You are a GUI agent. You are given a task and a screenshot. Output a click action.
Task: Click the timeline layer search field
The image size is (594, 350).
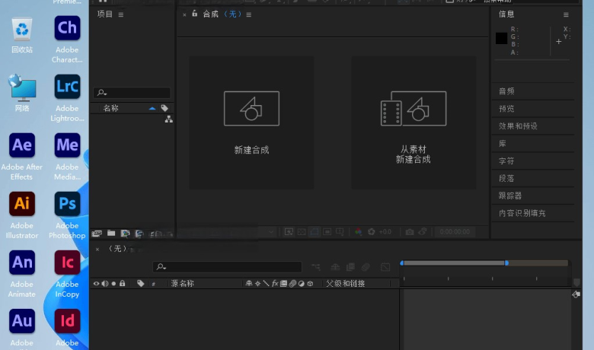coord(227,267)
